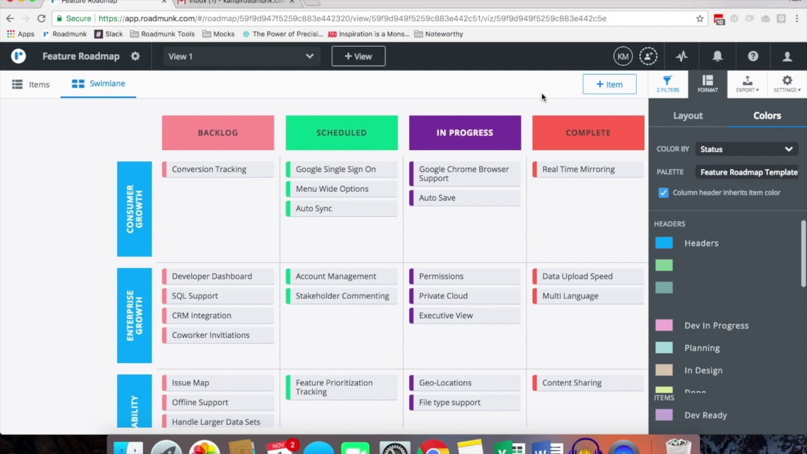Click the tan In Design color swatch
807x454 pixels.
[x=664, y=370]
